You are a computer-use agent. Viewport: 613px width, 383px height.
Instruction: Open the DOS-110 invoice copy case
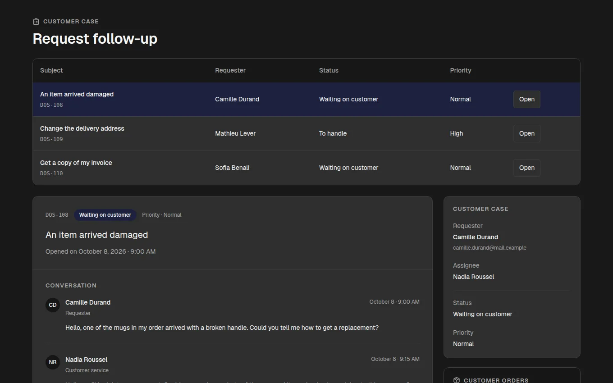(x=526, y=168)
